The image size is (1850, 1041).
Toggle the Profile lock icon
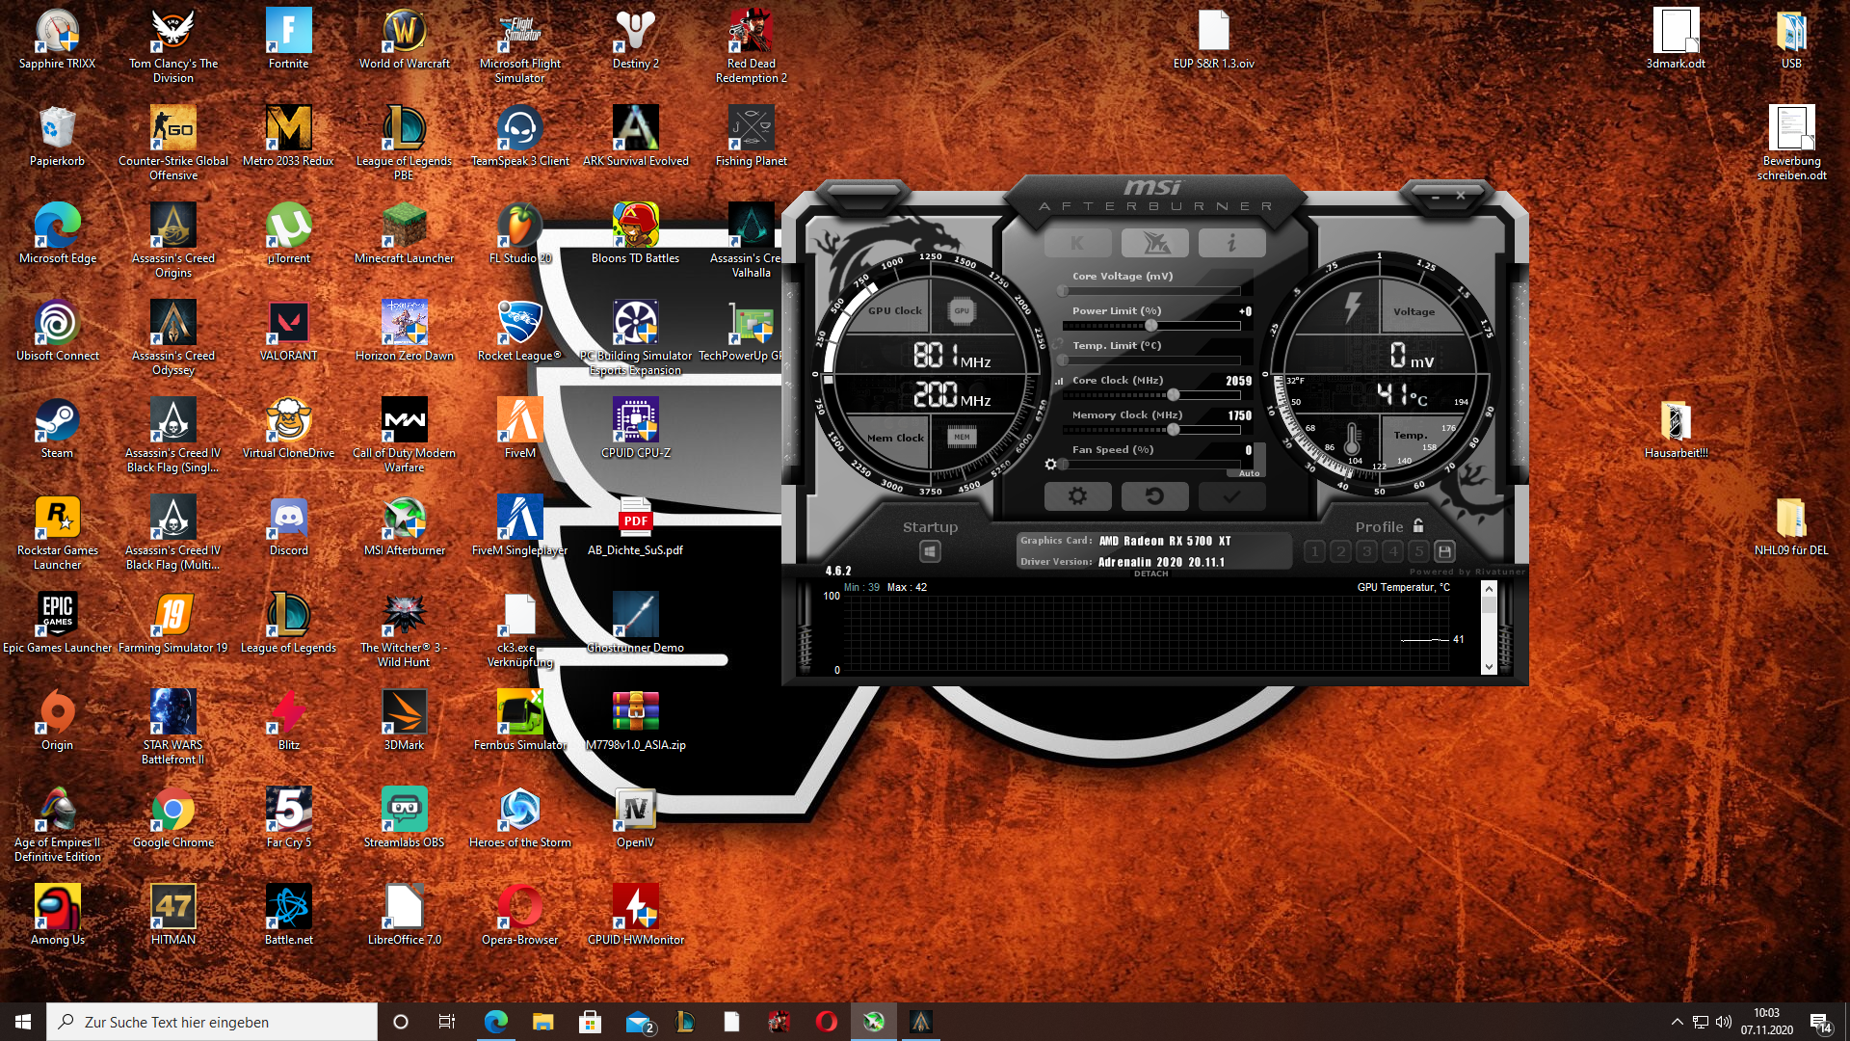[1418, 526]
